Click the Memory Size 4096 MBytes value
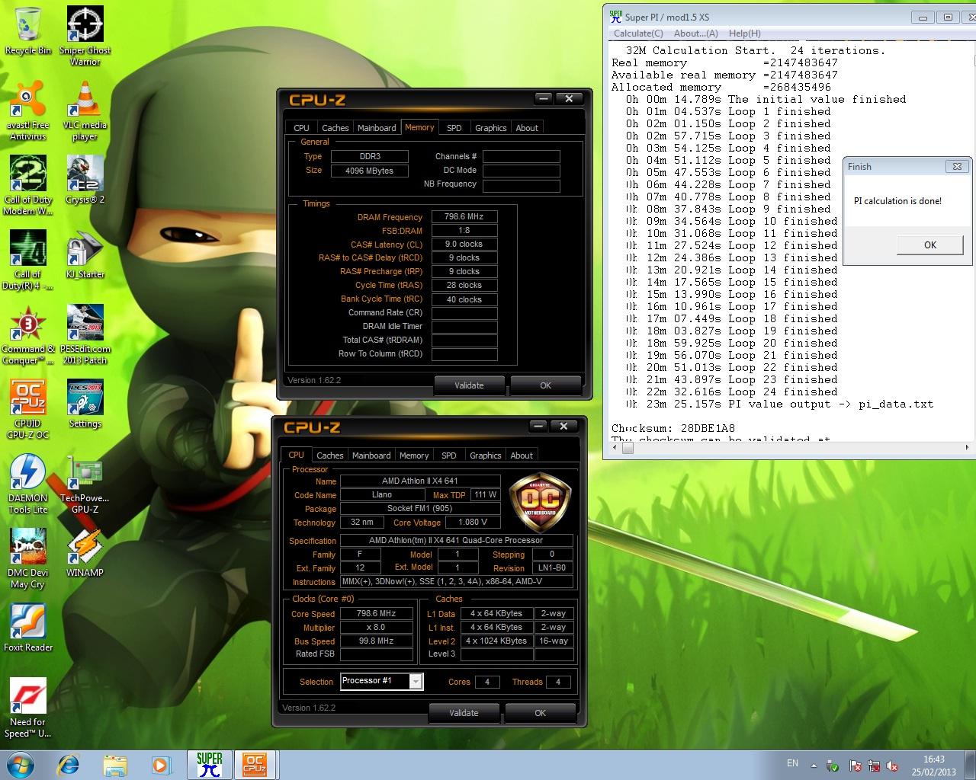976x780 pixels. tap(370, 171)
